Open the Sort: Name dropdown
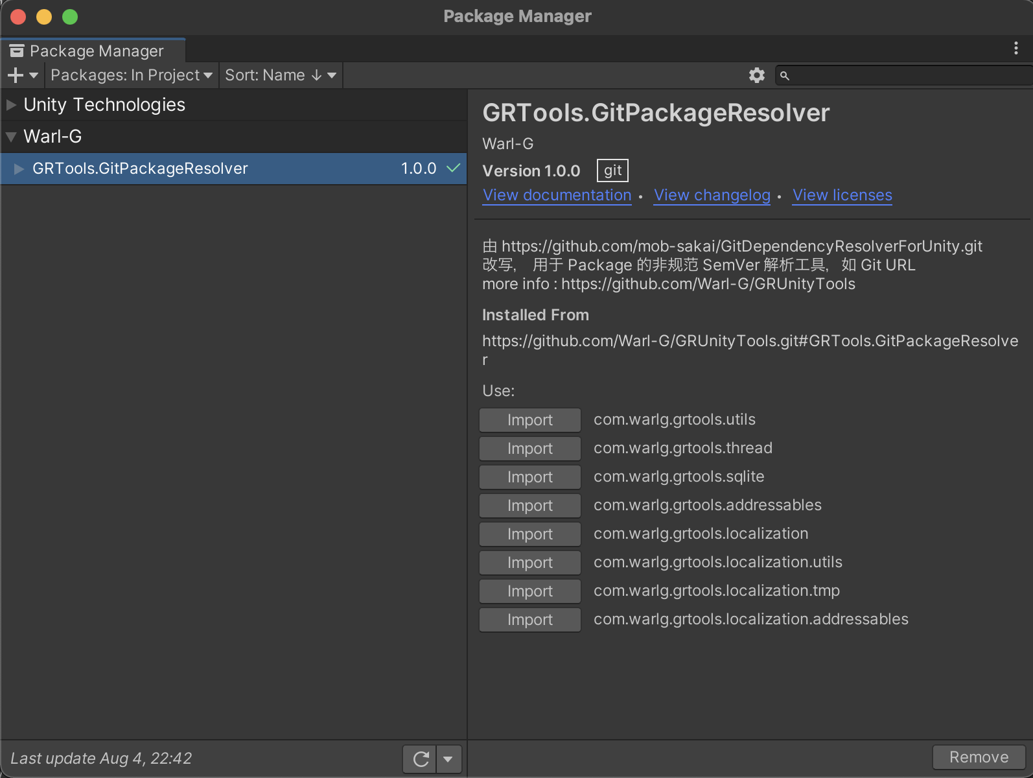This screenshot has height=778, width=1033. pyautogui.click(x=281, y=75)
